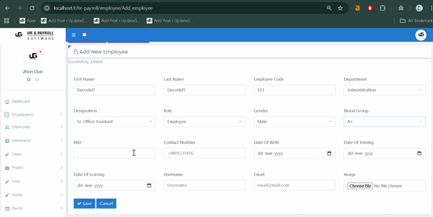Save the new employee form
Image resolution: width=433 pixels, height=217 pixels.
pyautogui.click(x=84, y=203)
